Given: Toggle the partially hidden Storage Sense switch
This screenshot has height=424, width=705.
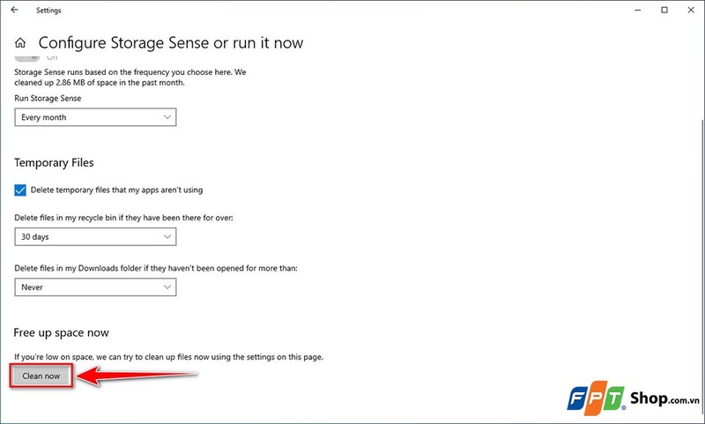Looking at the screenshot, I should pyautogui.click(x=27, y=57).
